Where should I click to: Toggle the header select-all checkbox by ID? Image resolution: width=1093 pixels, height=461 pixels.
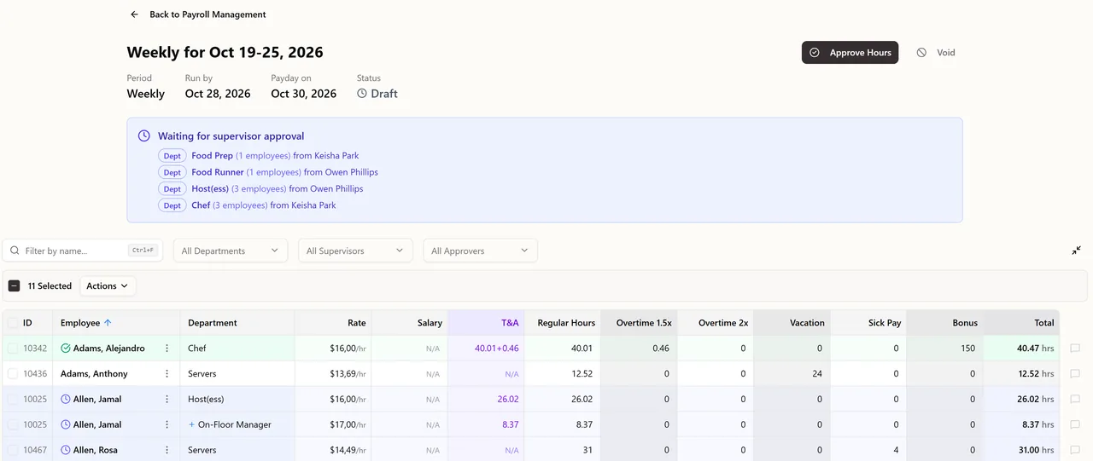[13, 323]
